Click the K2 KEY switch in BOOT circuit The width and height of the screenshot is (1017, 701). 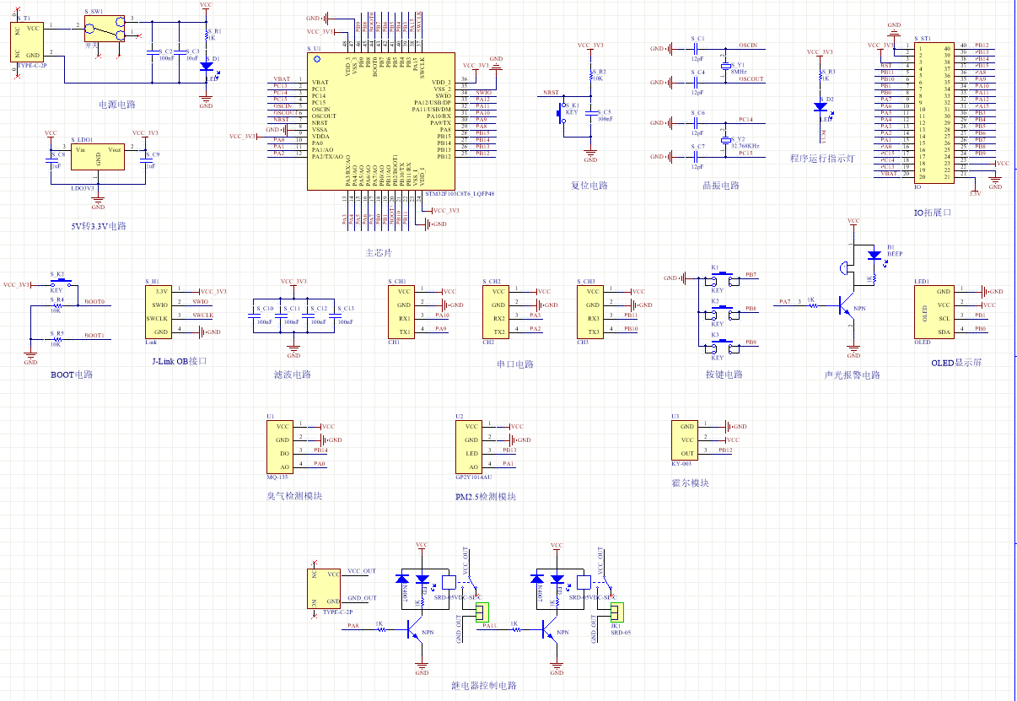(x=62, y=284)
